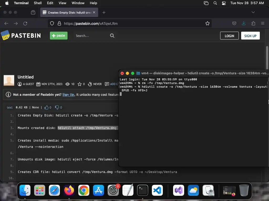Viewport: 269px width, 201px height.
Task: Open TextEdit from the Dock
Action: (128, 190)
